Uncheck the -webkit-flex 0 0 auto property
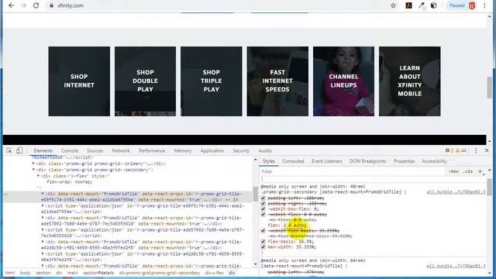This screenshot has height=279, width=496. pyautogui.click(x=263, y=214)
